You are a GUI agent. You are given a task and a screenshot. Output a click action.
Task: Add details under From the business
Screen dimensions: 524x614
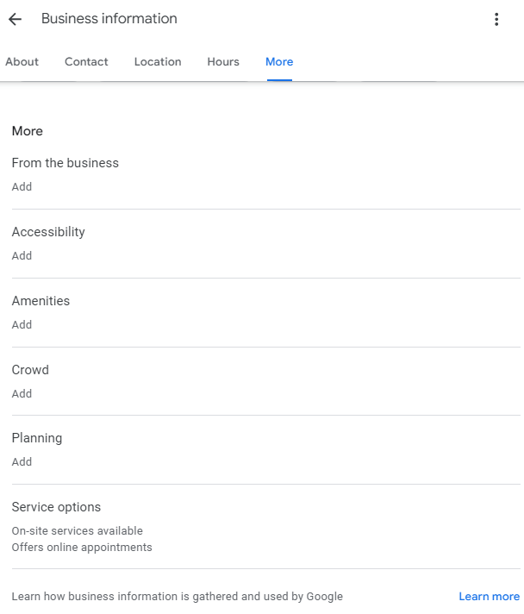22,187
